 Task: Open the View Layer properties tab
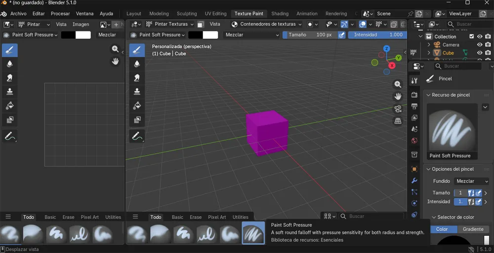coord(414,118)
